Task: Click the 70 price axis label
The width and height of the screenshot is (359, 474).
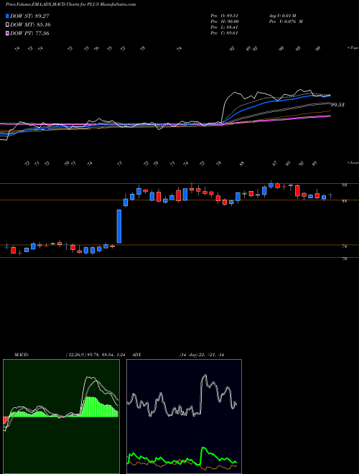Action: [344, 259]
